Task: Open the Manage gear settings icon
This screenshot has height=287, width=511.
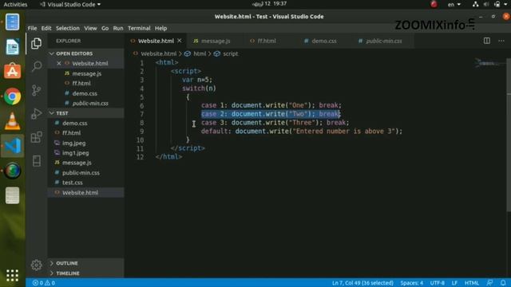Action: click(x=37, y=265)
